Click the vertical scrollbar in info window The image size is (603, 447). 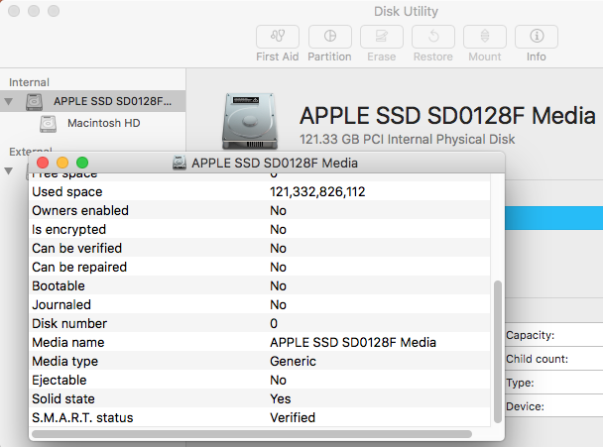point(498,352)
